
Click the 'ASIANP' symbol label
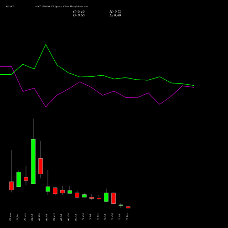pyautogui.click(x=10, y=7)
